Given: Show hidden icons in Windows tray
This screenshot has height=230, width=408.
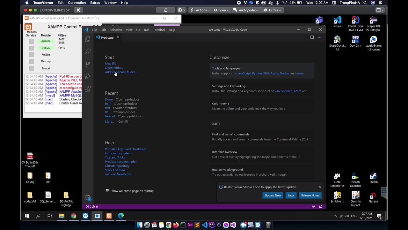Looking at the screenshot, I should coord(335,216).
